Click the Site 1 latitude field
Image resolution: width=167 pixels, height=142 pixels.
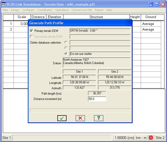(x=79, y=77)
